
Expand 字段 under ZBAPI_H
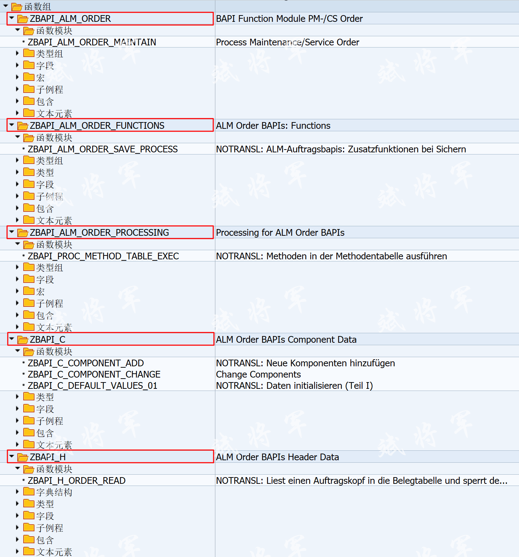(x=17, y=515)
